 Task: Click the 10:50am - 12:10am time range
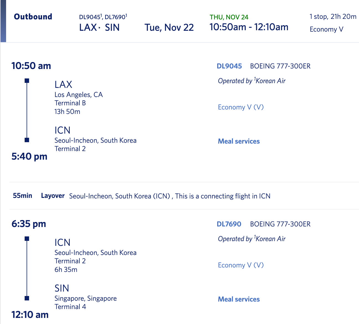click(x=249, y=27)
